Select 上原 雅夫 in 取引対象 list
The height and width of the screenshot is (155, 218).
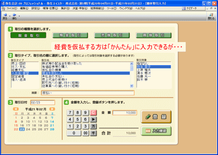tap(154, 70)
